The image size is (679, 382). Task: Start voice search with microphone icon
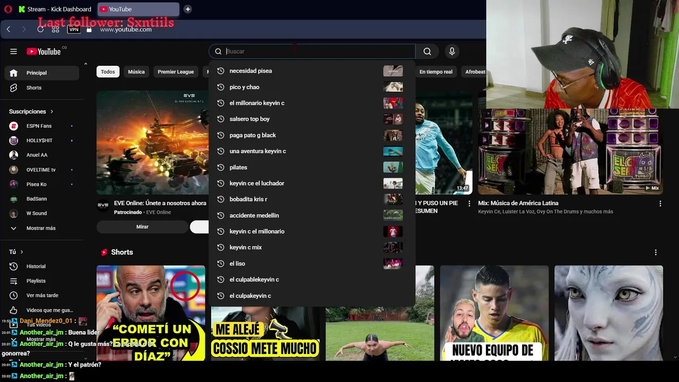pos(452,51)
